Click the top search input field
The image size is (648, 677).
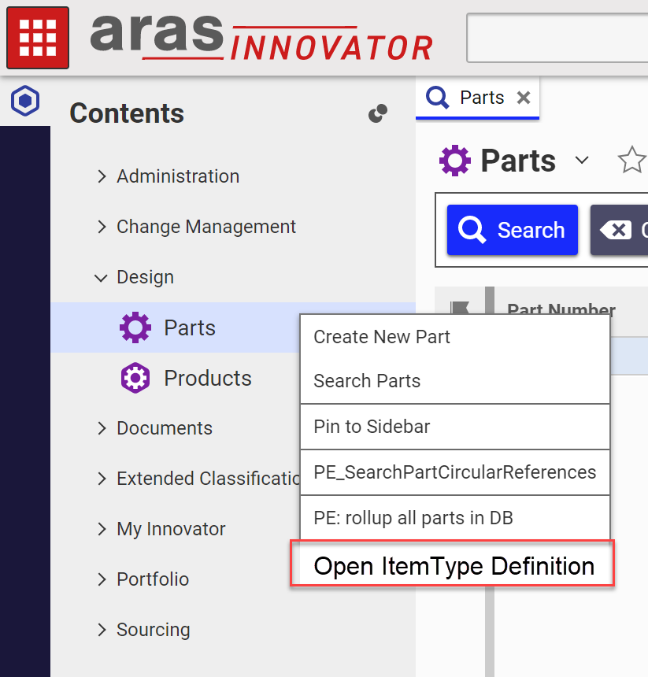point(556,37)
